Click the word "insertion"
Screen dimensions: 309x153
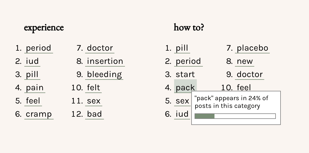point(105,61)
